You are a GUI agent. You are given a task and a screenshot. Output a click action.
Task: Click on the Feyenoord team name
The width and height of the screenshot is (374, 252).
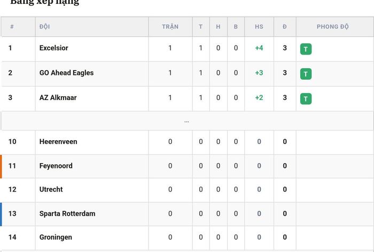pos(56,166)
